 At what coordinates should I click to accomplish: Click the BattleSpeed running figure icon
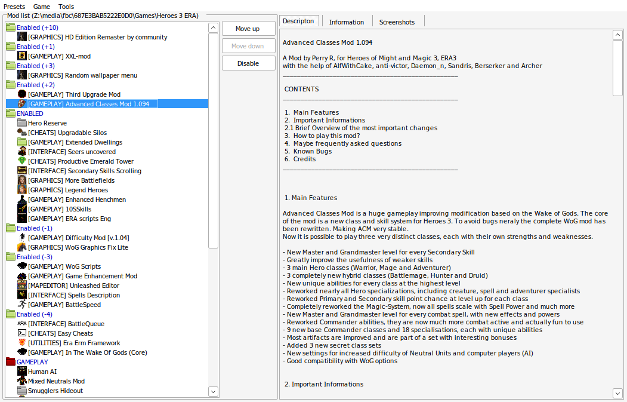click(22, 304)
